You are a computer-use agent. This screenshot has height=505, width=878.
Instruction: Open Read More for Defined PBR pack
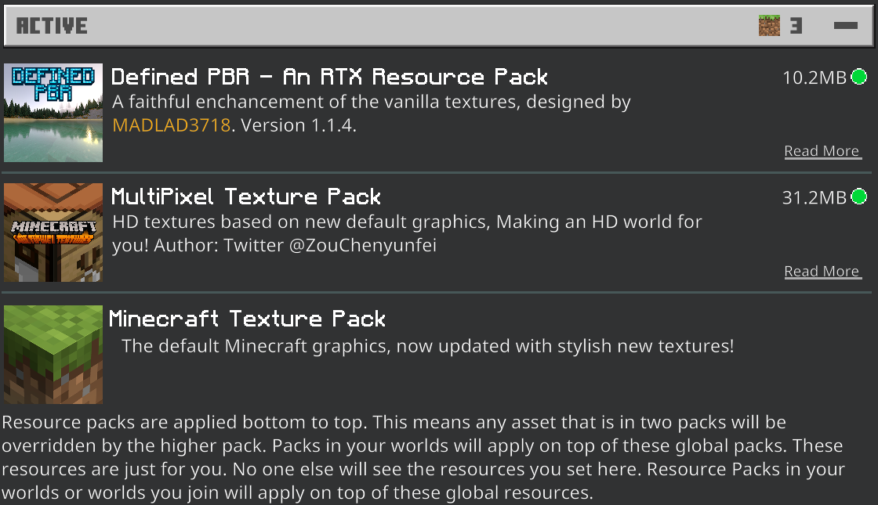pos(822,151)
